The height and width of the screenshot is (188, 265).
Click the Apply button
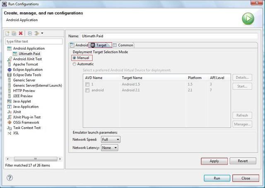tap(214, 161)
